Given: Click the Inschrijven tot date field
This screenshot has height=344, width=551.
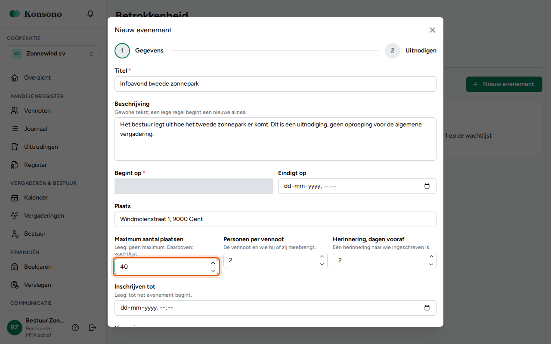Looking at the screenshot, I should point(275,308).
